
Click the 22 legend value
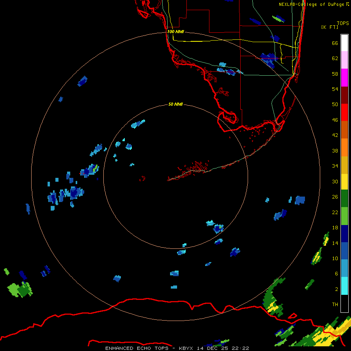335,213
